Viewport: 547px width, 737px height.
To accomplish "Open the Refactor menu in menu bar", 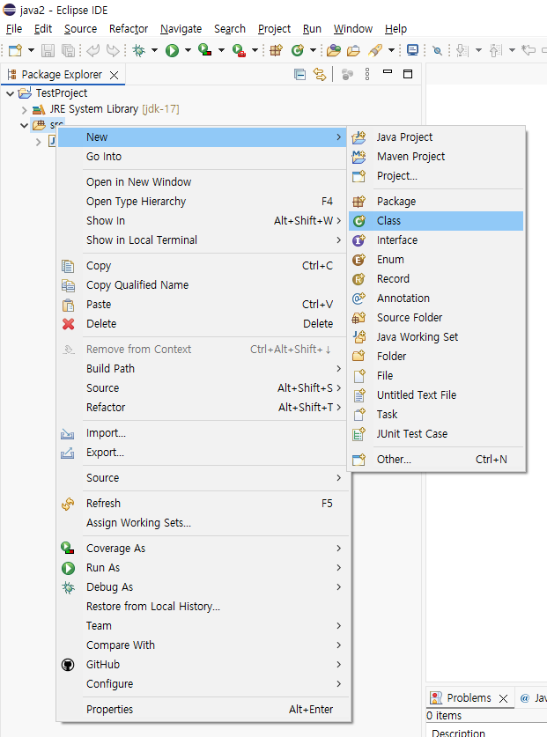I will pos(129,29).
